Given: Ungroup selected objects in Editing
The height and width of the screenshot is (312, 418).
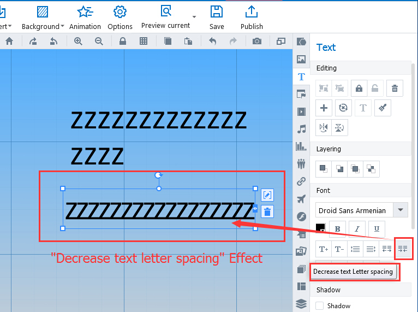Looking at the screenshot, I should [339, 88].
